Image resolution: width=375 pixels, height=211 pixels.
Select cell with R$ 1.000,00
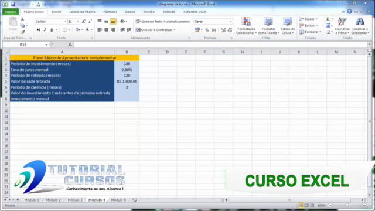click(x=127, y=81)
